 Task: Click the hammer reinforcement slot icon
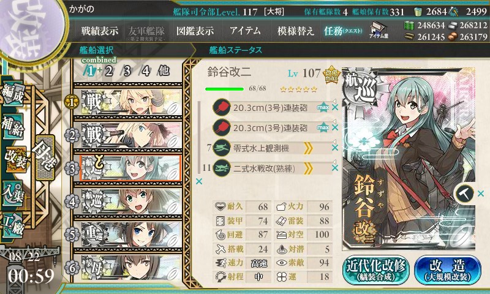[x=465, y=194]
